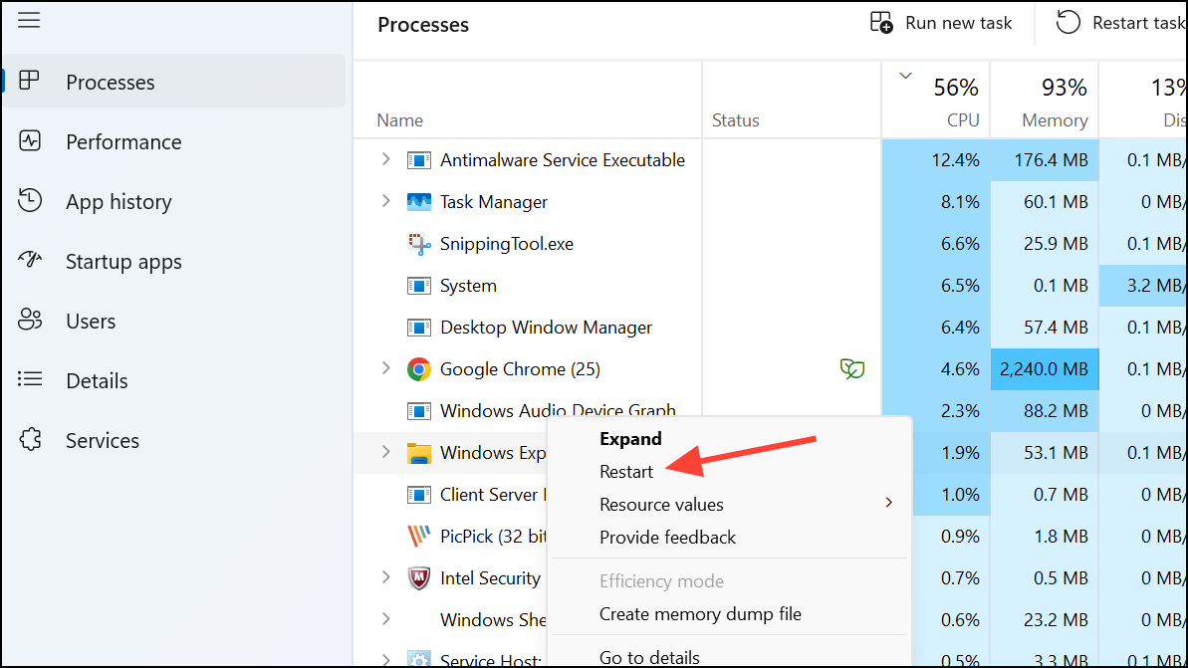1188x668 pixels.
Task: Expand Antimalware Service Executable
Action: point(385,159)
